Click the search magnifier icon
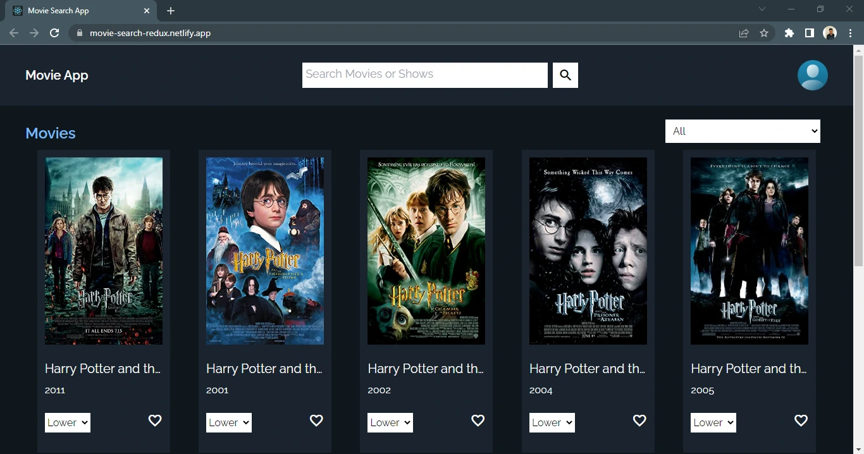 [565, 75]
